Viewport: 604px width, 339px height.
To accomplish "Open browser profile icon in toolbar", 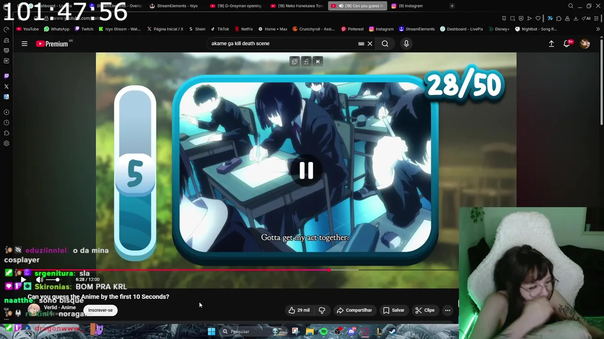I will (x=567, y=18).
